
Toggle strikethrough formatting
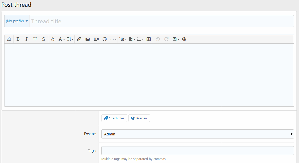coord(44,39)
